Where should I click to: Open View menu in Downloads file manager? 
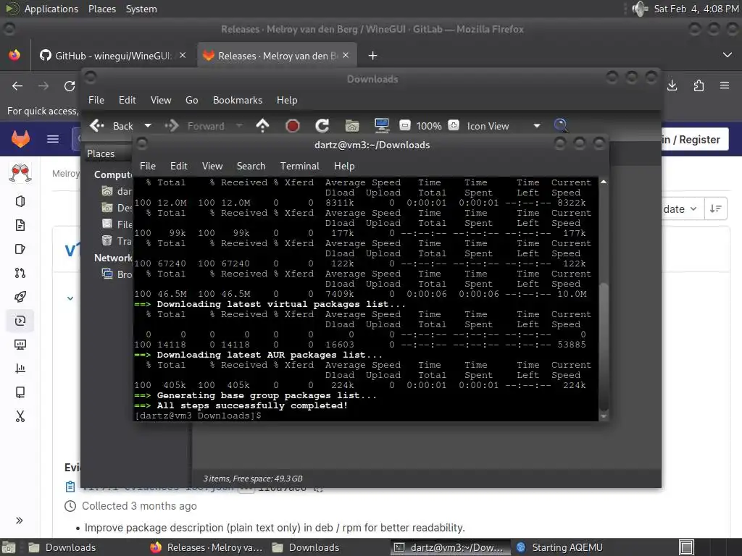coord(160,100)
